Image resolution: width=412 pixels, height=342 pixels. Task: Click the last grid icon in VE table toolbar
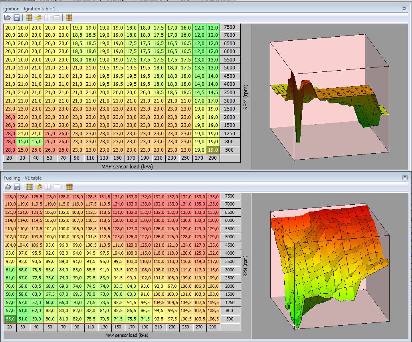point(69,187)
